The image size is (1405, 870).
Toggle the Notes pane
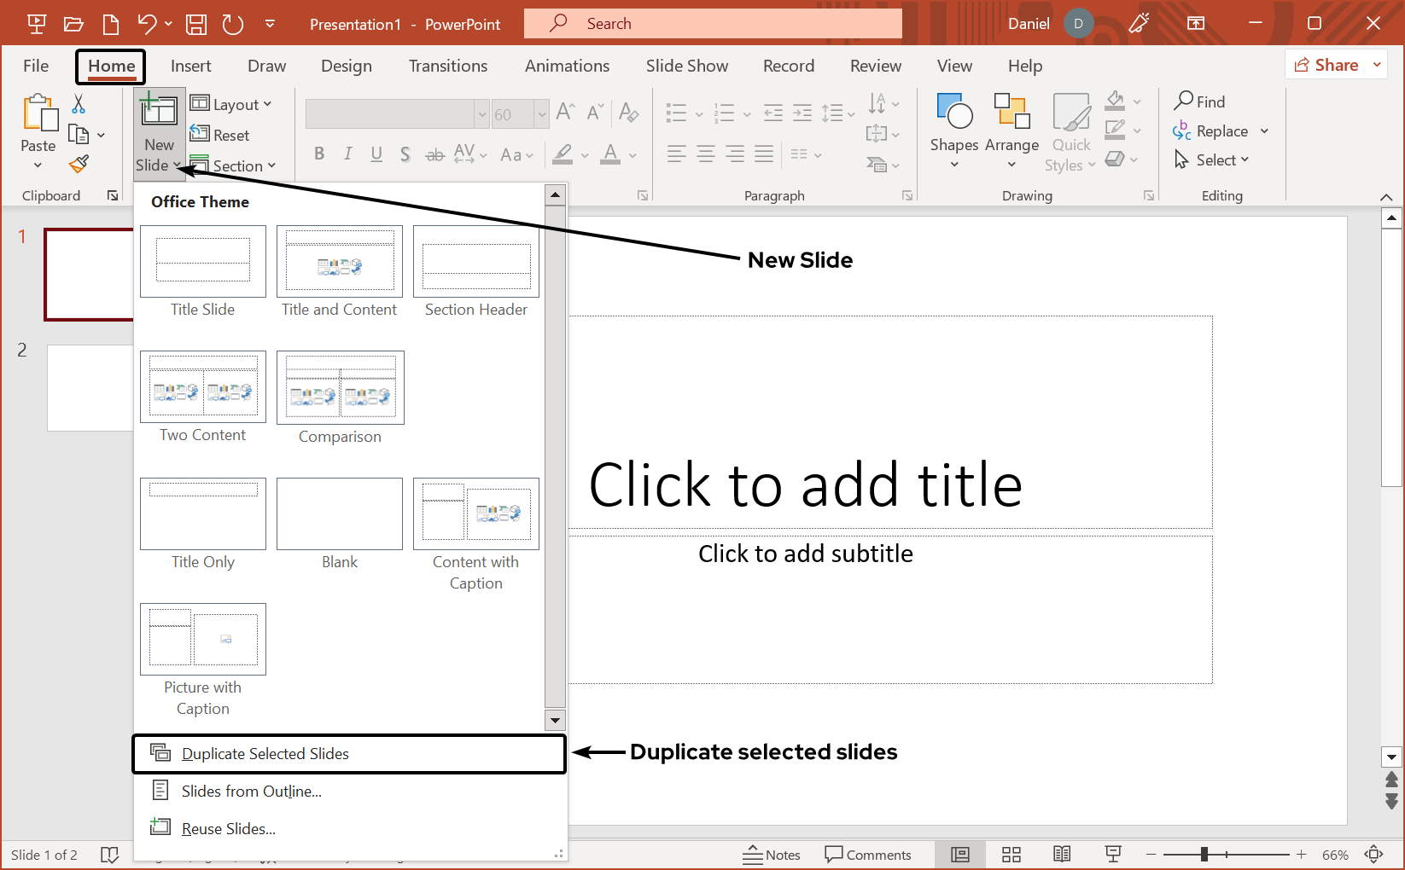click(x=771, y=854)
